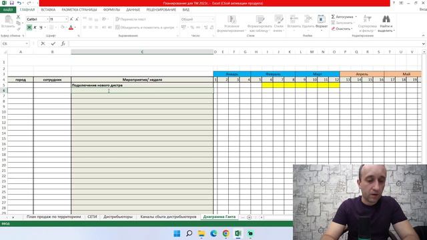Pick up formatting with the Format Painter brush
The width and height of the screenshot is (427, 240).
click(x=19, y=29)
